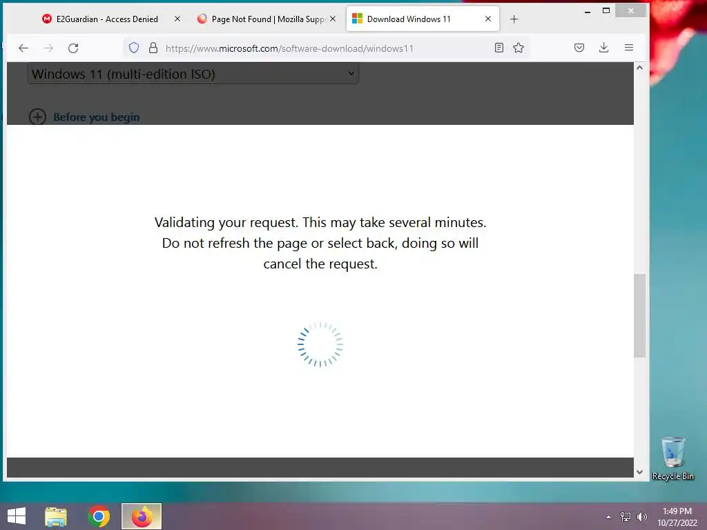Viewport: 707px width, 530px height.
Task: Toggle reader view icon in address bar
Action: click(498, 48)
